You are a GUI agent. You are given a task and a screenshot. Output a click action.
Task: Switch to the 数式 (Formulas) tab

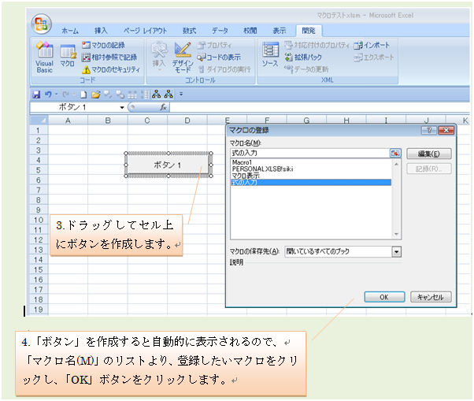click(189, 30)
